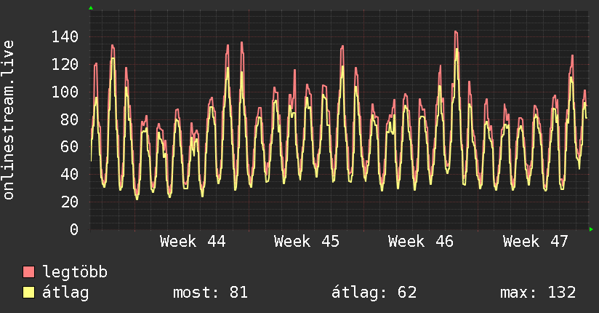The height and width of the screenshot is (313, 599).
Task: Click the Week 45 axis label
Action: click(307, 242)
